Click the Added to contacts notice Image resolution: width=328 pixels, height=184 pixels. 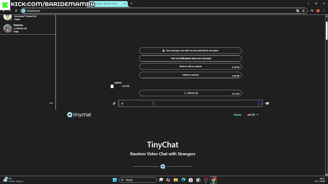point(190,75)
